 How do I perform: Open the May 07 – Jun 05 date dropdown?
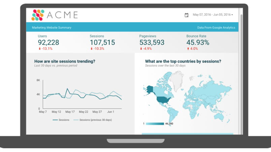[211, 15]
